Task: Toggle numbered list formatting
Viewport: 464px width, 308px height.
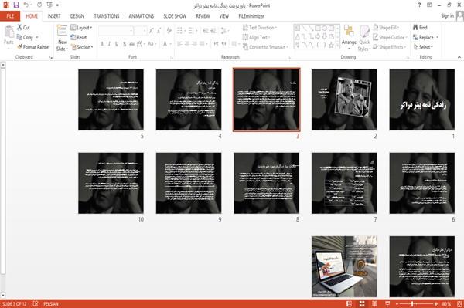Action: (192, 30)
